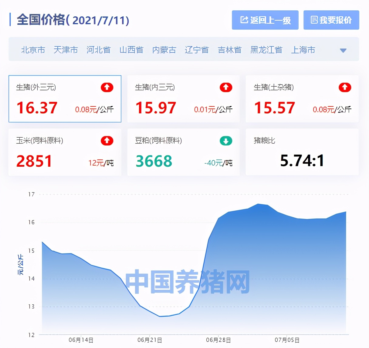This screenshot has width=369, height=348.
Task: Click the up arrow icon on 生猪(土杂猪) card
Action: 345,87
